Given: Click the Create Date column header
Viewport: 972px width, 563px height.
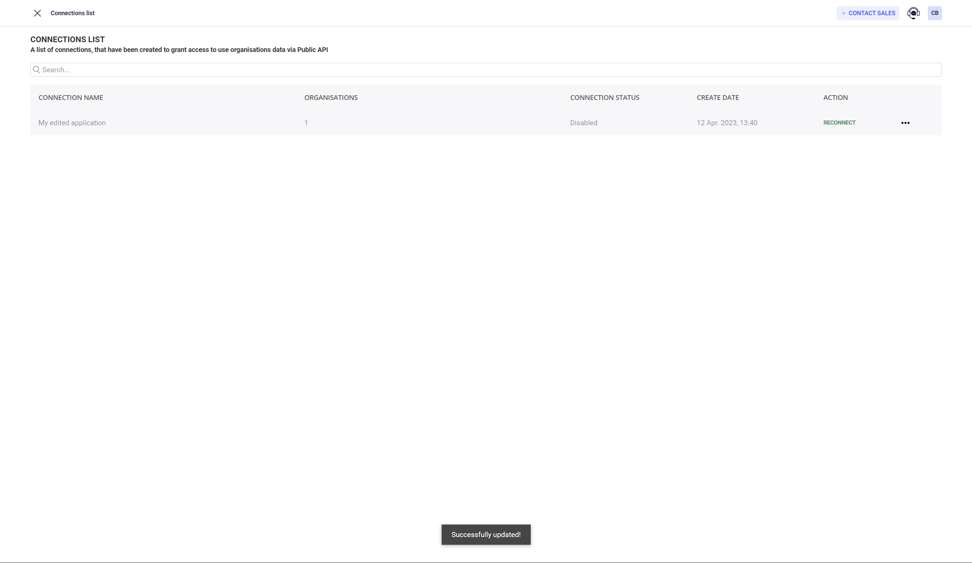Looking at the screenshot, I should tap(717, 98).
